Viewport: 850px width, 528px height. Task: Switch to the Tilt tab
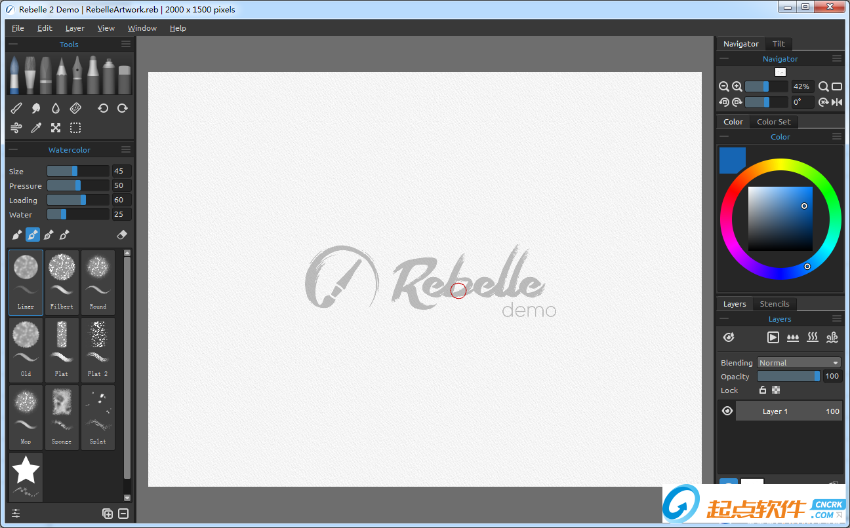coord(779,44)
